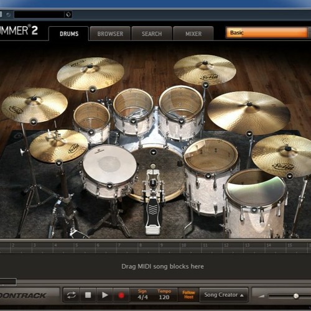Image resolution: width=311 pixels, height=311 pixels.
Task: Click the dark host bar text field
Action: pos(39,14)
